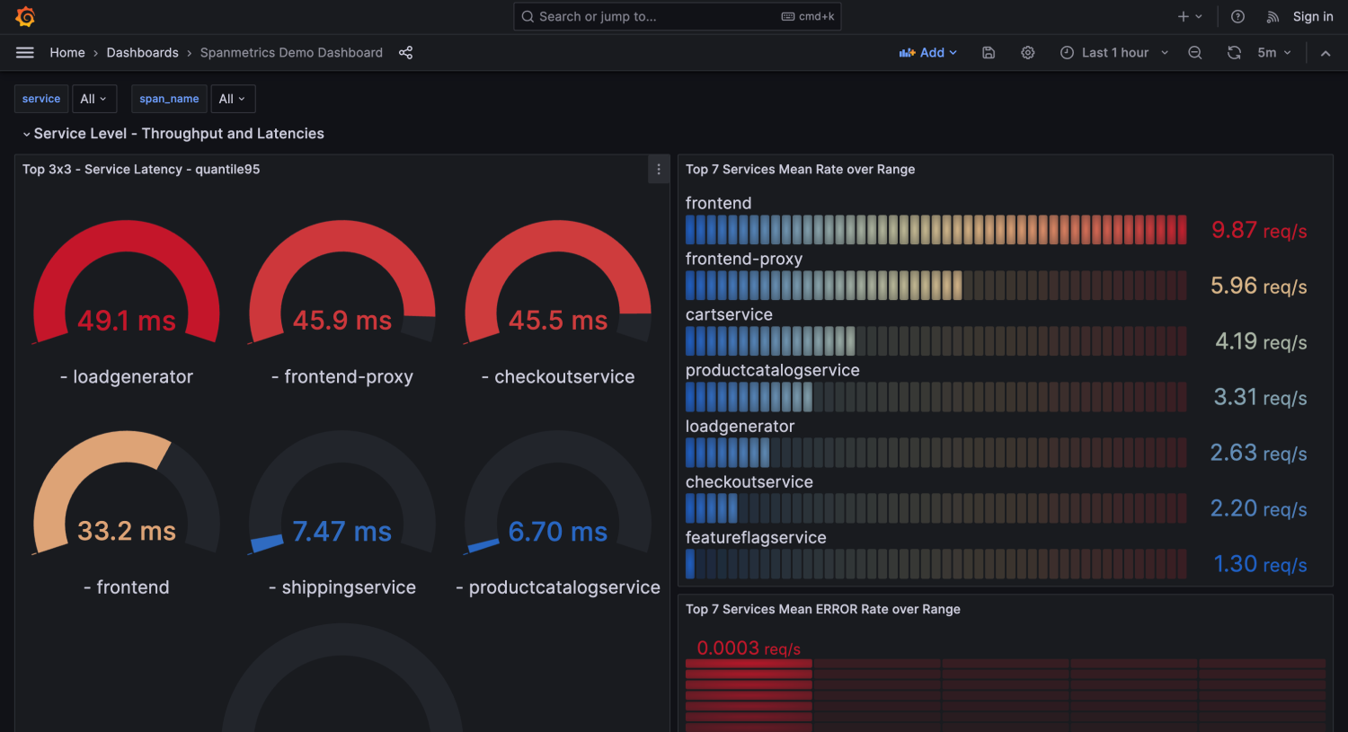Click the save dashboard icon
The image size is (1348, 732).
coord(989,53)
